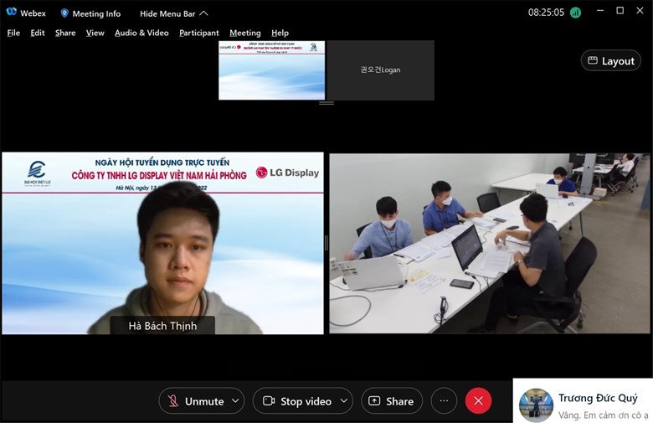End the meeting with the red X button

click(x=478, y=401)
